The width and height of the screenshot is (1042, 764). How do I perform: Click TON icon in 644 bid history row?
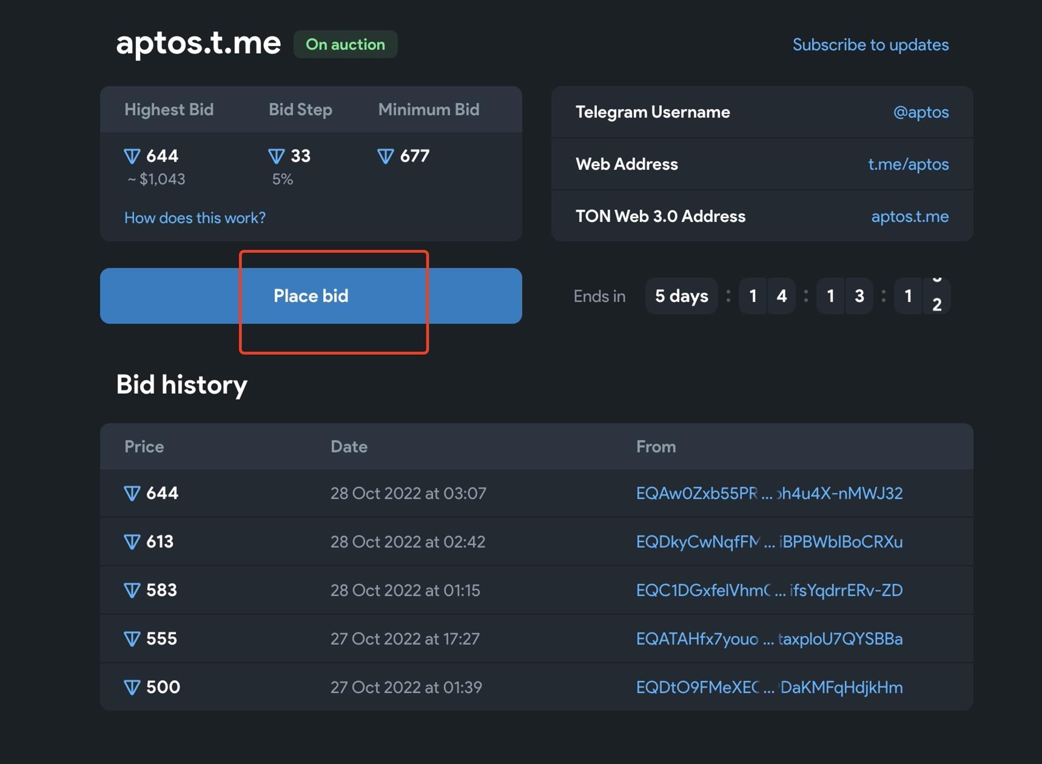[132, 494]
